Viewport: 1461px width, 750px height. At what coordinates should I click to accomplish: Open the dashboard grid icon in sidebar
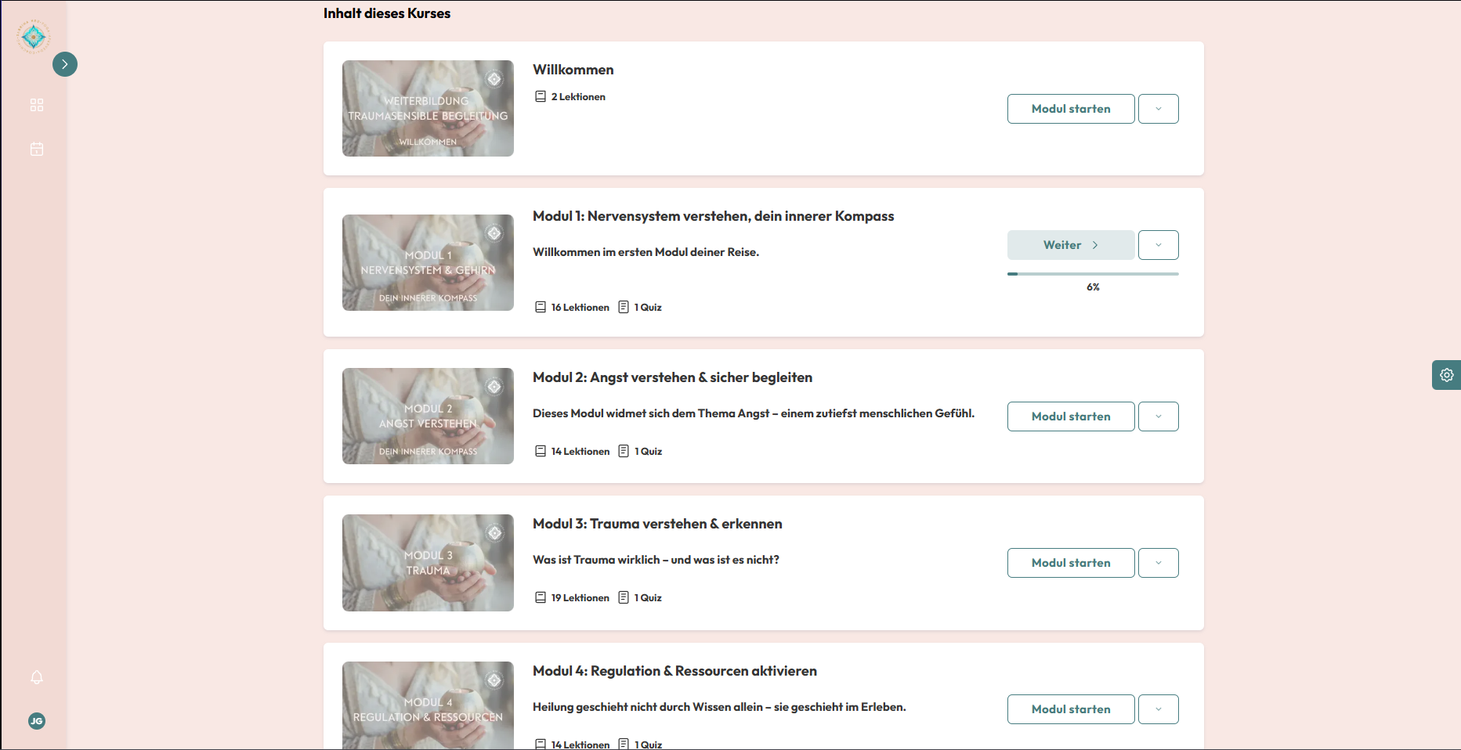coord(37,105)
